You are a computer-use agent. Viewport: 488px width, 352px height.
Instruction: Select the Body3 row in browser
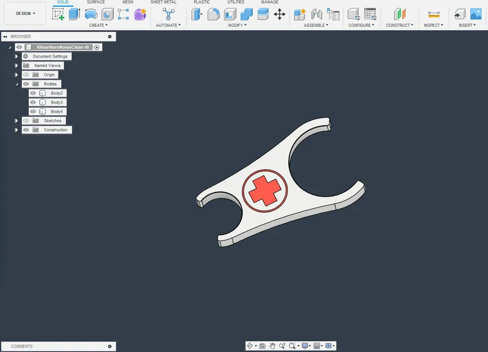pyautogui.click(x=48, y=103)
